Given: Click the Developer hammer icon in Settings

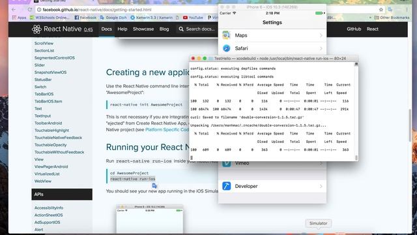Looking at the screenshot, I should coord(226,186).
